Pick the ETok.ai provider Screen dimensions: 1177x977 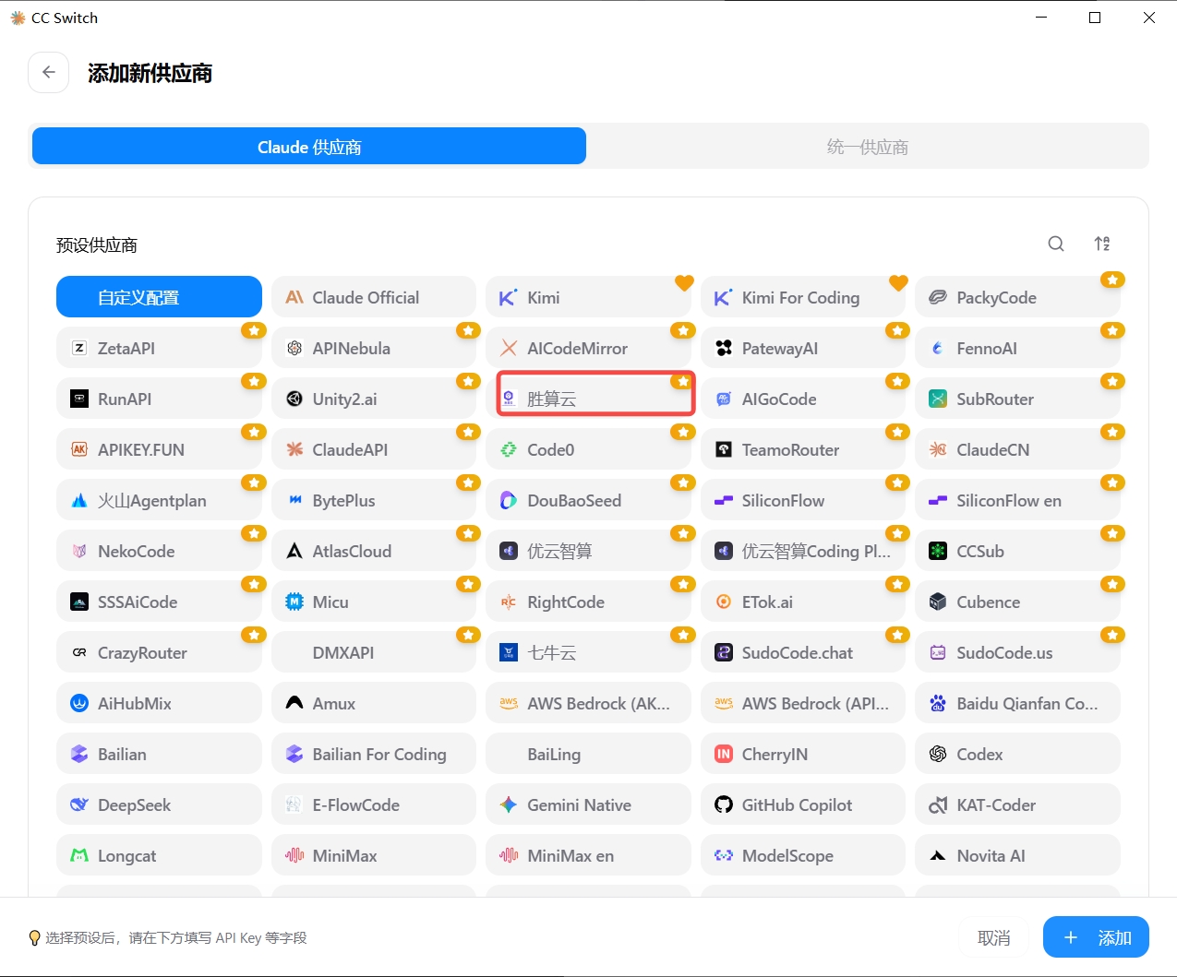click(x=803, y=602)
